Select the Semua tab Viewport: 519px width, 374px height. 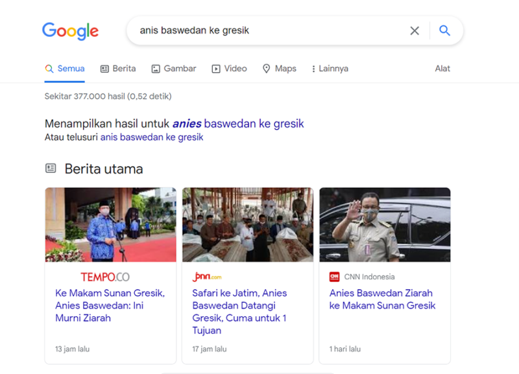pos(65,69)
